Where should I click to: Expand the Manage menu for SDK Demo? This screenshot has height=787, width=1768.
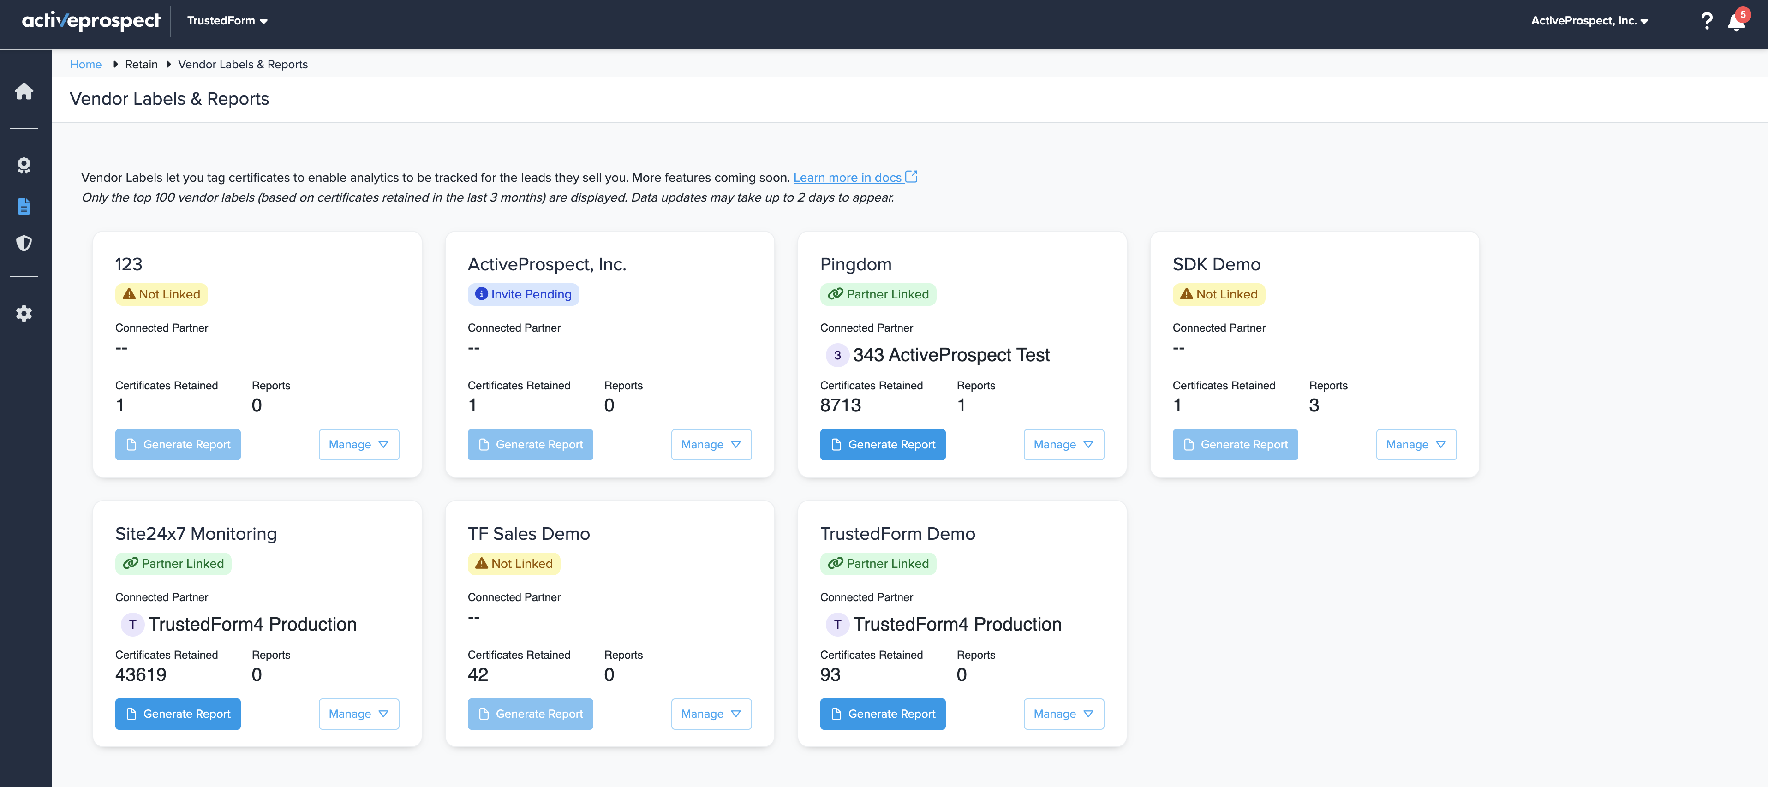point(1416,445)
